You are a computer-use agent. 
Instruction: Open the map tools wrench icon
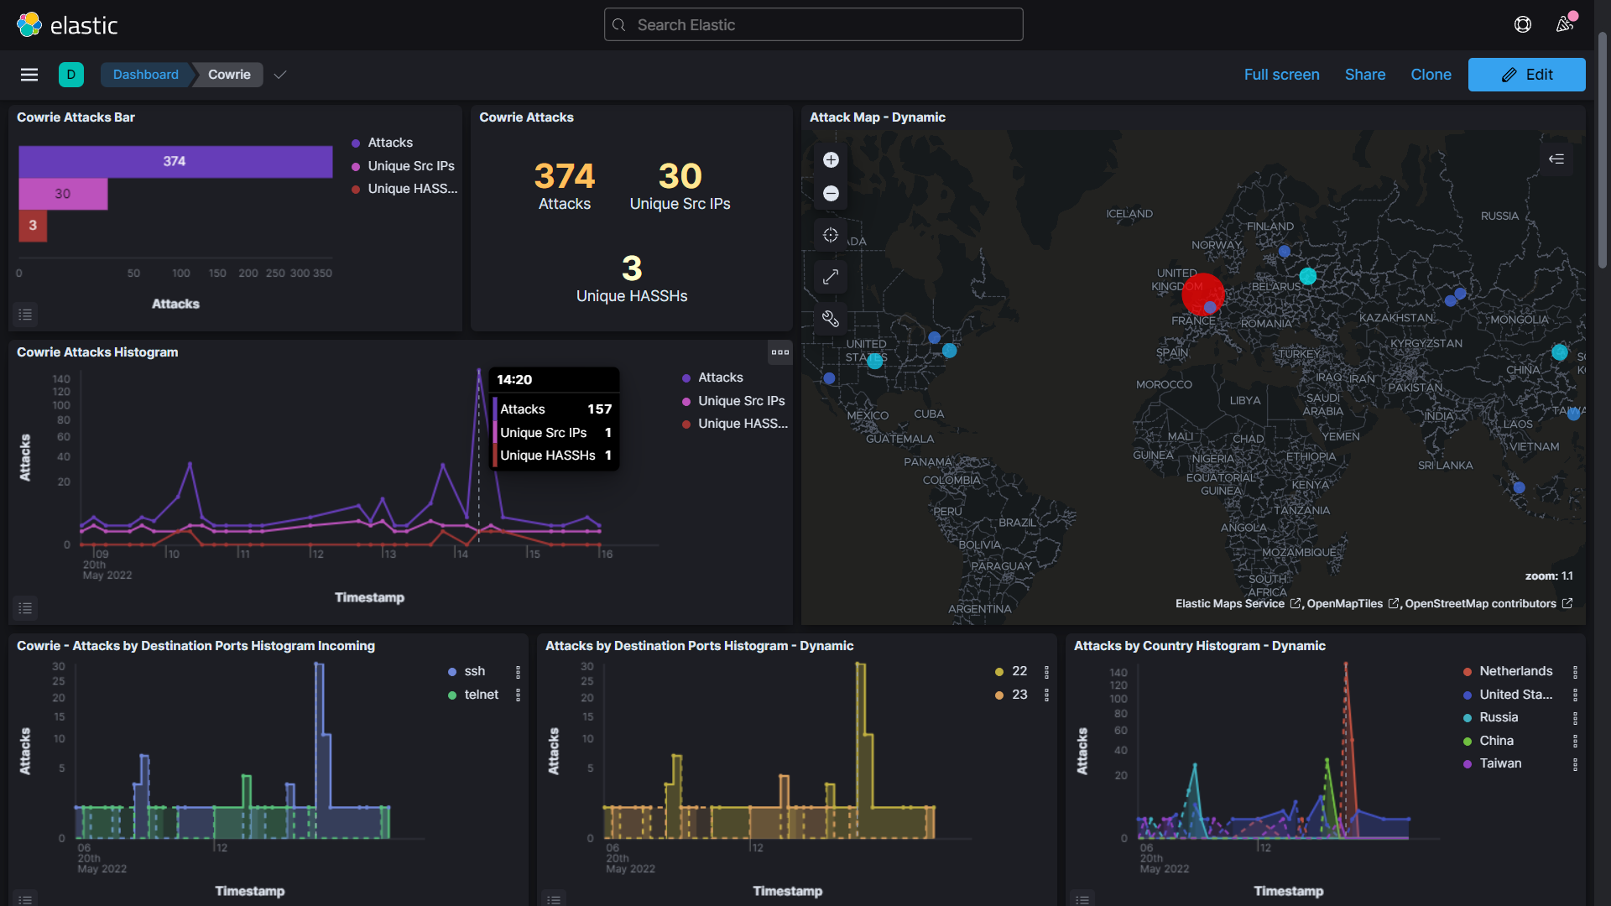point(831,319)
